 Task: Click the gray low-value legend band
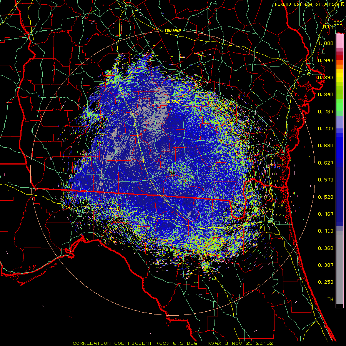point(339,267)
